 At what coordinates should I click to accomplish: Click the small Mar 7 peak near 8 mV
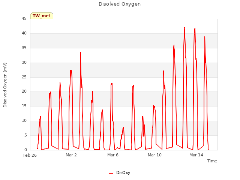[123, 127]
